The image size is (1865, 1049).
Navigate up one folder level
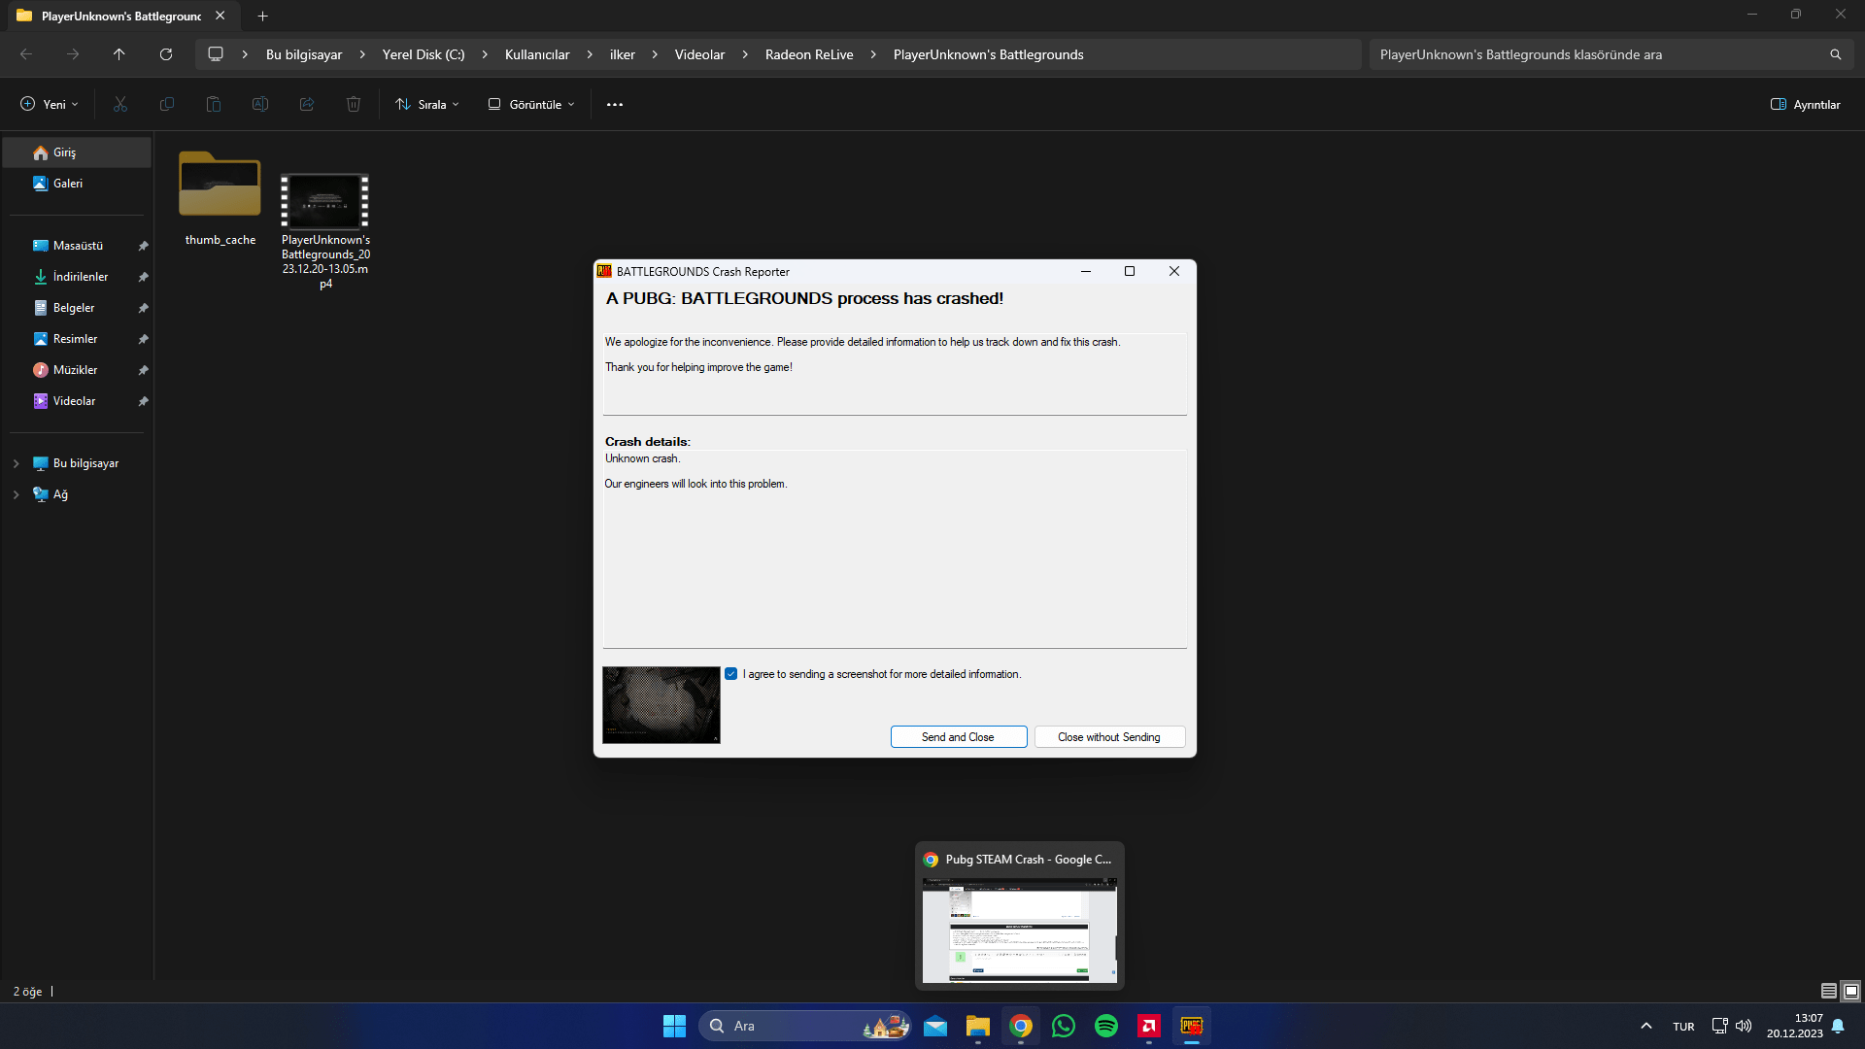pyautogui.click(x=119, y=54)
